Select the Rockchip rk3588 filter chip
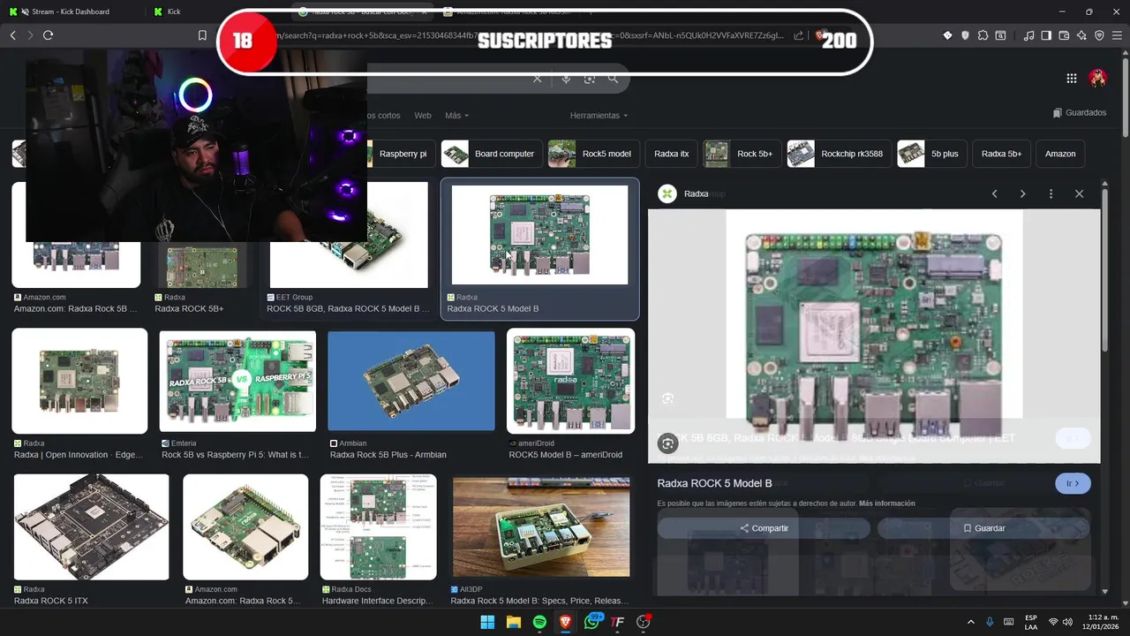This screenshot has width=1130, height=636. [839, 154]
